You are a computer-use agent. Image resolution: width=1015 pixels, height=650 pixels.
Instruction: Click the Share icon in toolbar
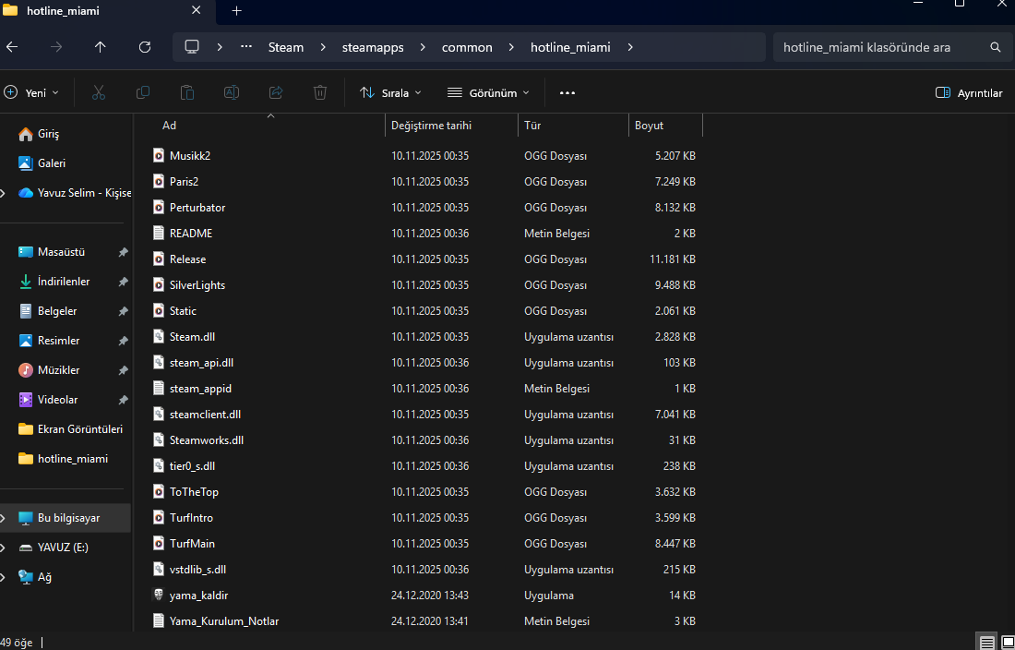click(276, 92)
